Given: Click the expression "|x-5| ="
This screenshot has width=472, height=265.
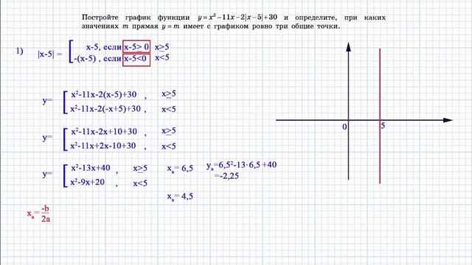Looking at the screenshot, I should pyautogui.click(x=50, y=54).
